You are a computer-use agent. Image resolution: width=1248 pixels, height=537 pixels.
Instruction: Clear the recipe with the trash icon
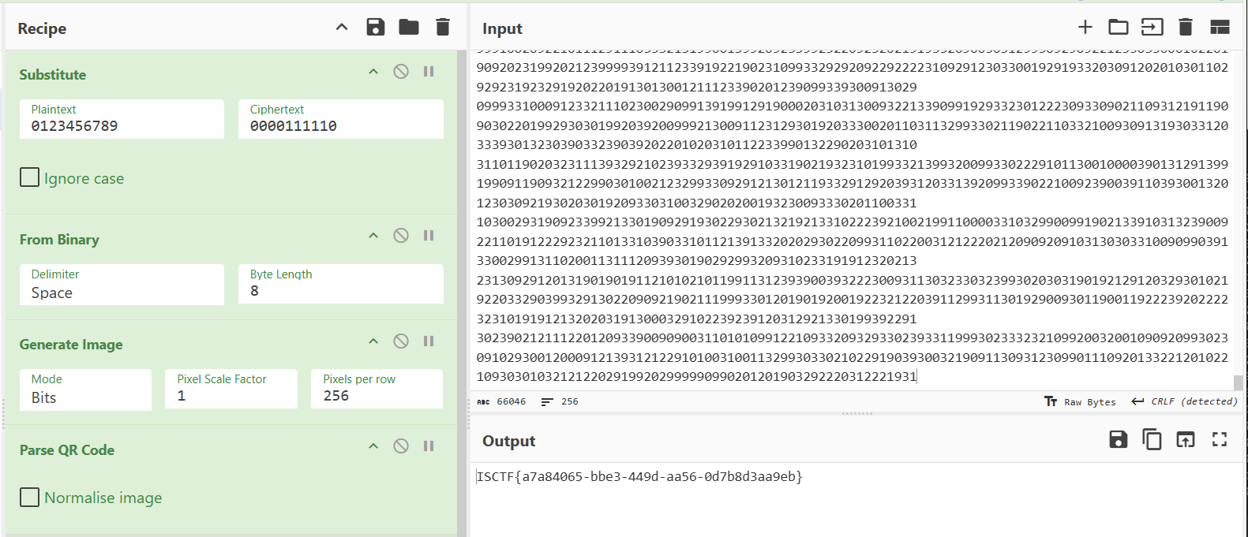click(443, 28)
